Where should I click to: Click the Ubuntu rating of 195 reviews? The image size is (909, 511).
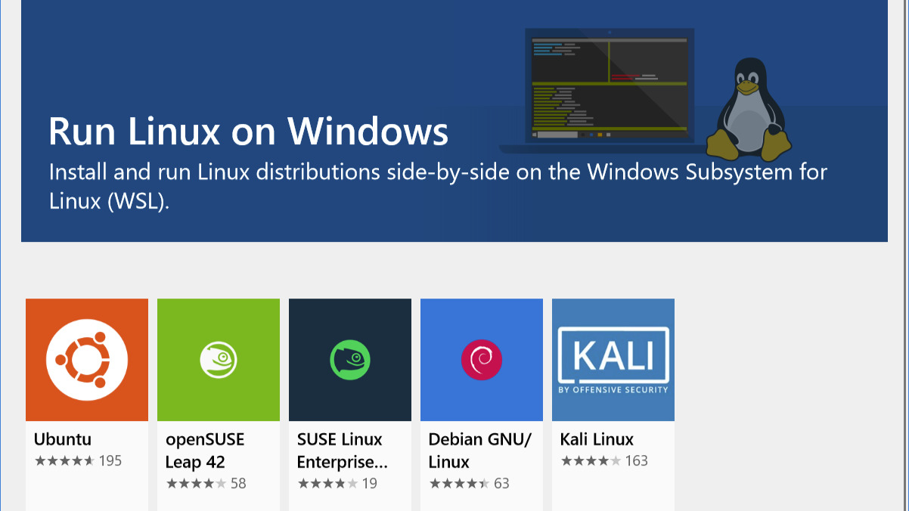78,460
